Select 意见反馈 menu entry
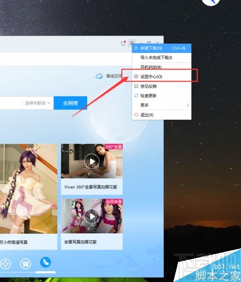 coord(161,86)
